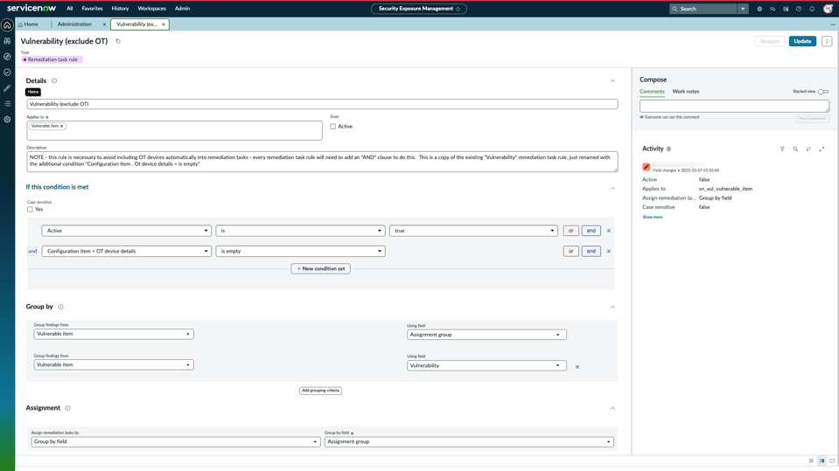Click the tag icon beside record title
The image size is (839, 471).
click(x=118, y=41)
